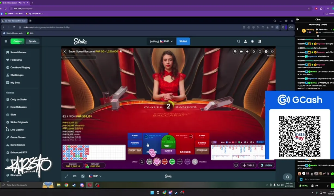Open the game help icon
The image size is (334, 196).
point(266,51)
